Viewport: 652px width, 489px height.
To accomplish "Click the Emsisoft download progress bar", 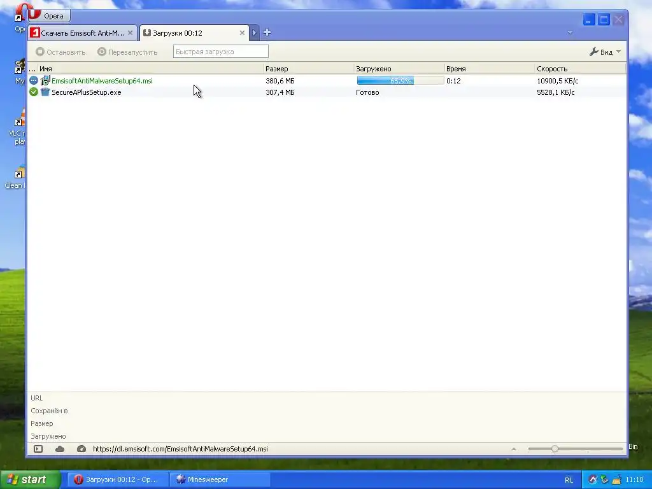I will (x=400, y=81).
